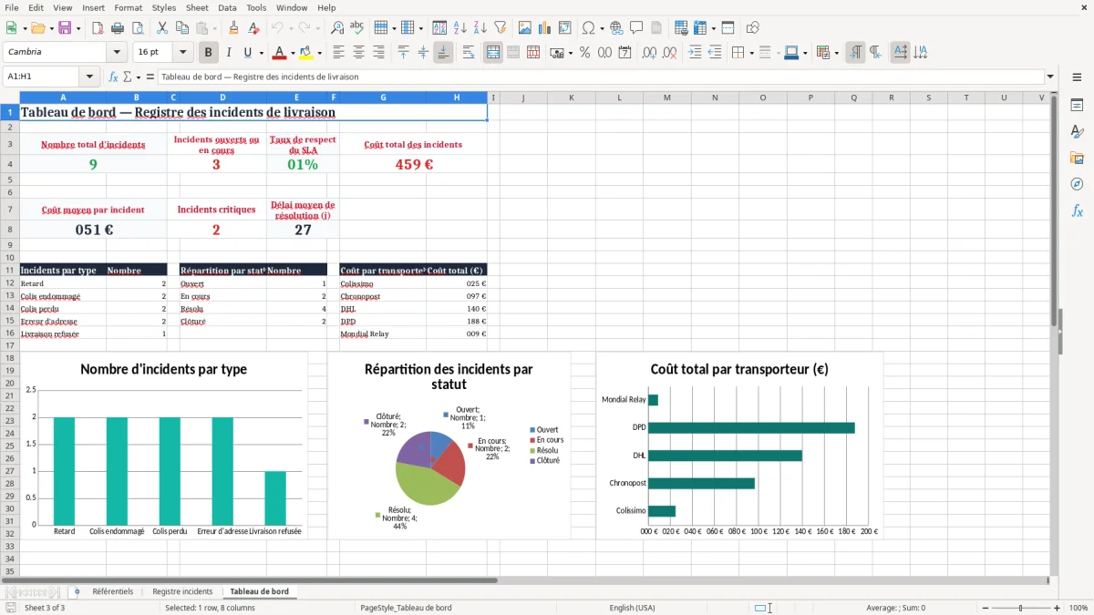The width and height of the screenshot is (1094, 615).
Task: Insert an image
Action: 525,28
